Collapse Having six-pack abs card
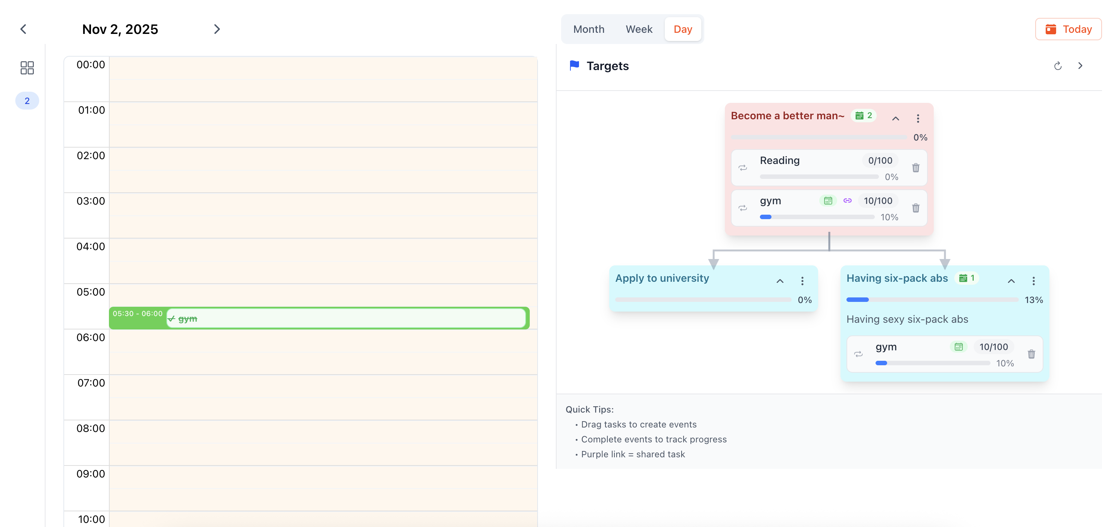 pos(1011,281)
